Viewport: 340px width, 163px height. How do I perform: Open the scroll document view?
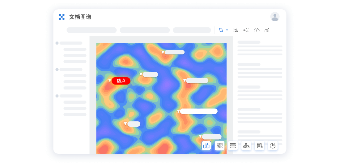pos(260,146)
